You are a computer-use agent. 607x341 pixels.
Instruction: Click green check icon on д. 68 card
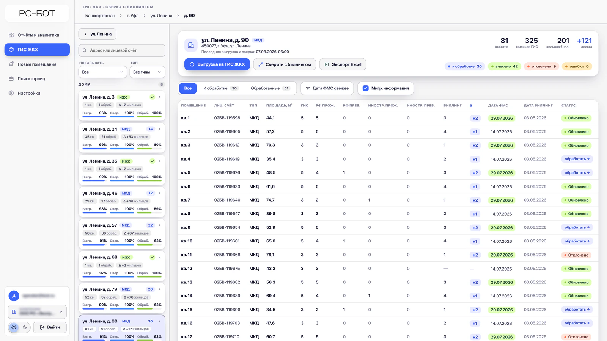pyautogui.click(x=152, y=257)
